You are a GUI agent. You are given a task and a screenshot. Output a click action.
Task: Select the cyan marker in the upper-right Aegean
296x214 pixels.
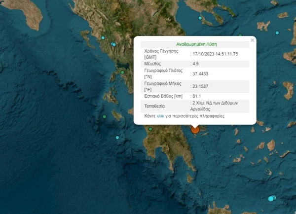tap(277, 33)
